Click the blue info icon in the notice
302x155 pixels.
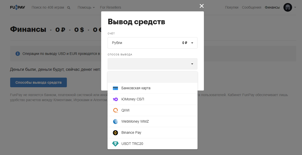click(17, 53)
